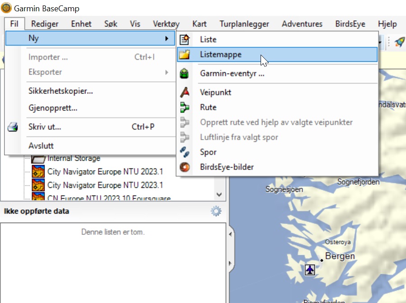Click the Garmin-eventyr backpack icon
The width and height of the screenshot is (406, 303).
point(184,74)
